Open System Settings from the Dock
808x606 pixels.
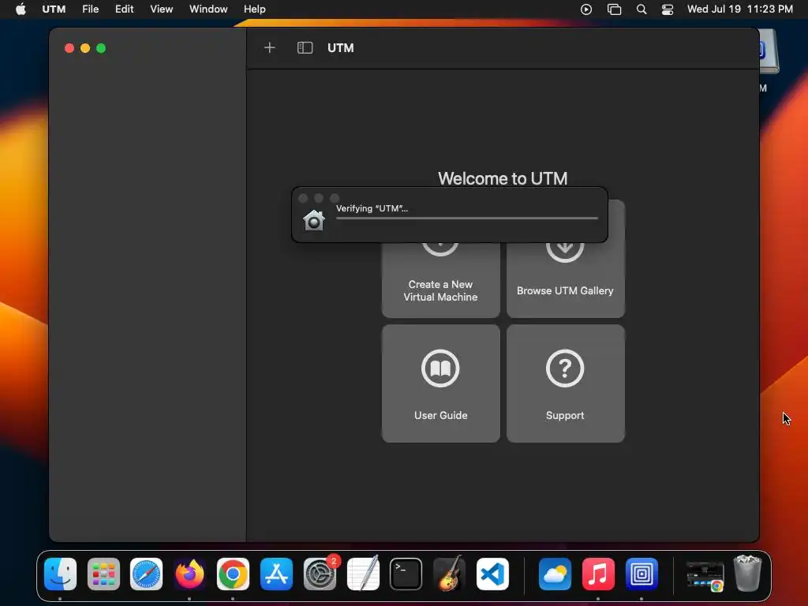(x=320, y=574)
